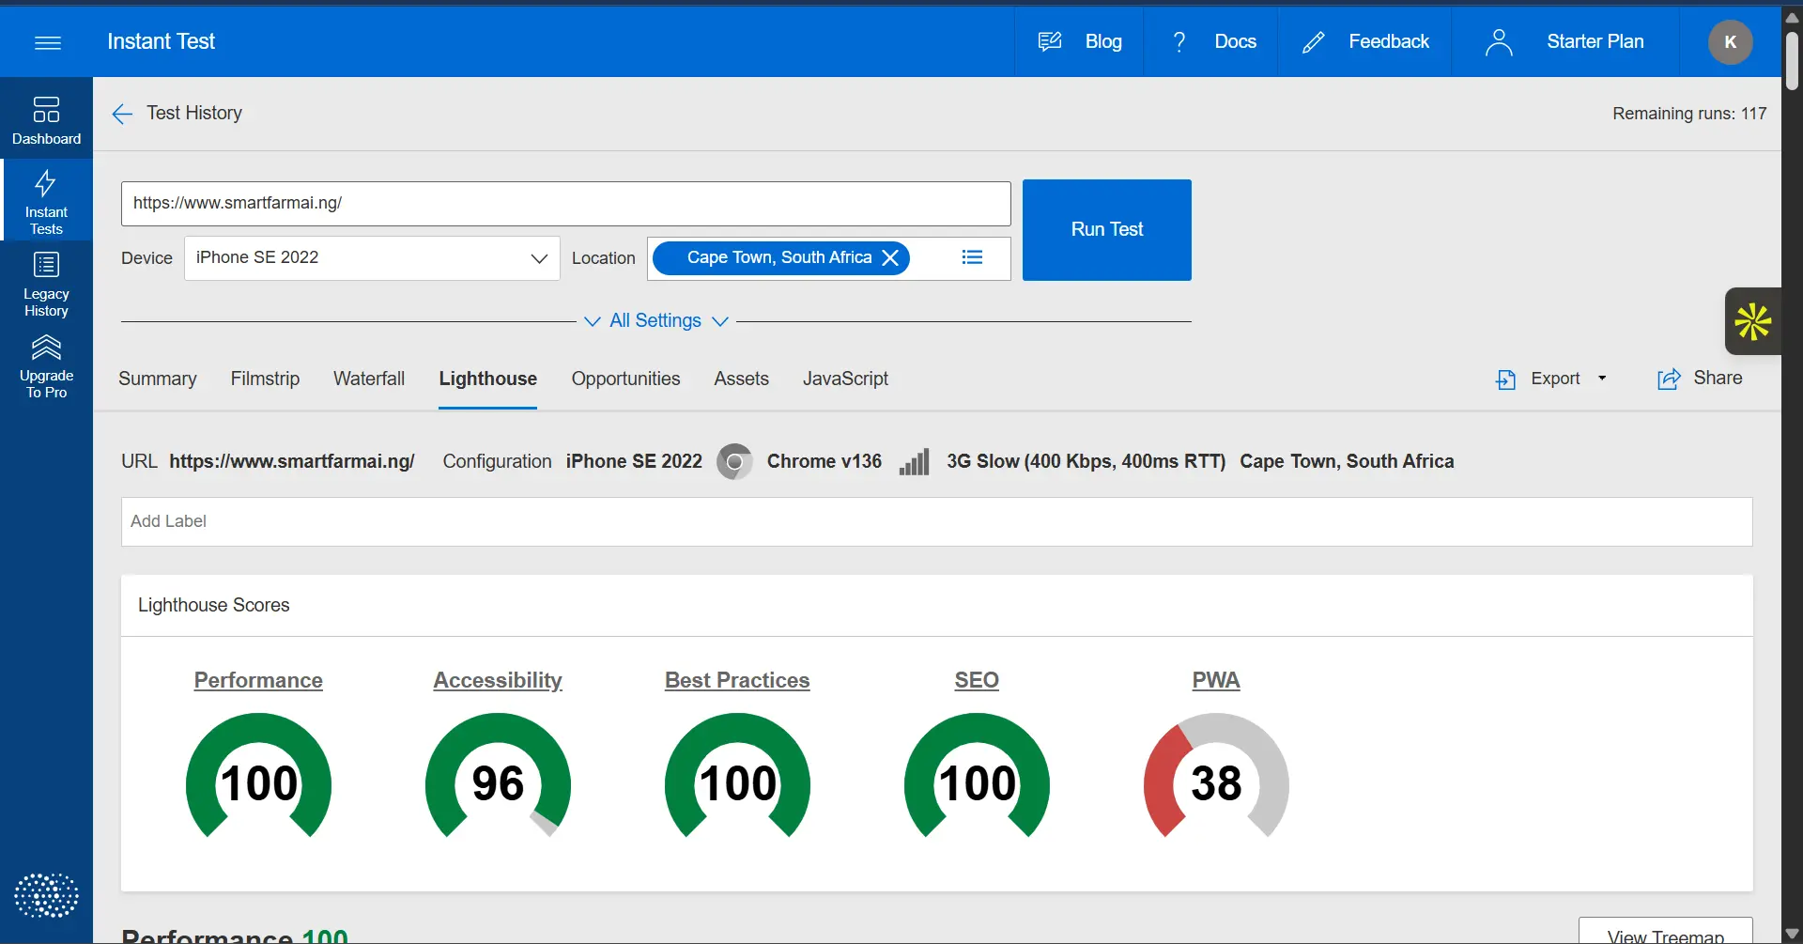Click the back arrow next to Test History
Viewport: 1803px width, 944px height.
pyautogui.click(x=121, y=114)
